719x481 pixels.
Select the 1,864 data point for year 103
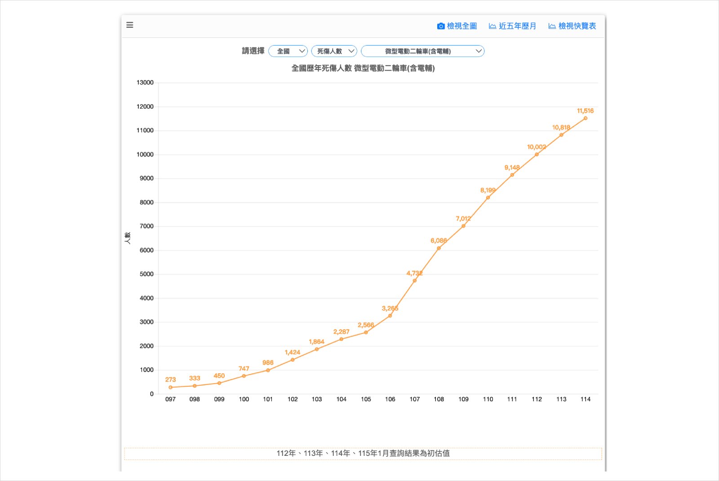click(317, 349)
